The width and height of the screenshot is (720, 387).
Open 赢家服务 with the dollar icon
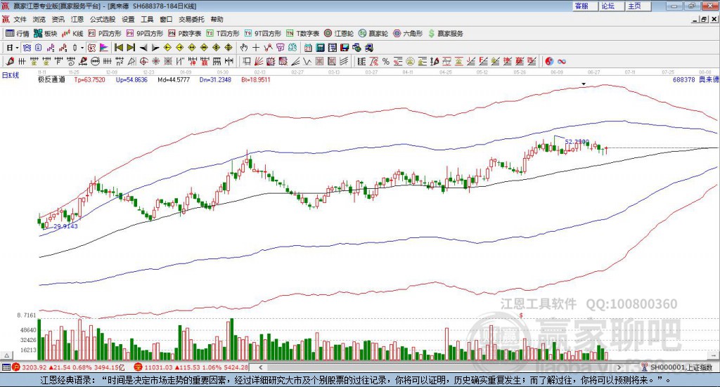click(x=446, y=33)
